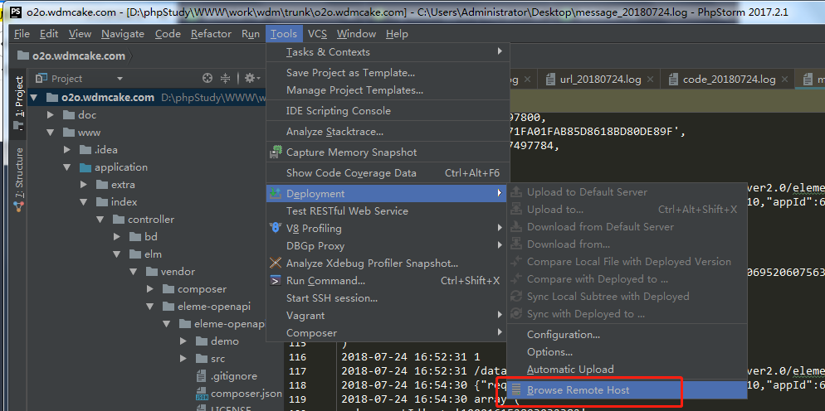825x411 pixels.
Task: Click the Run Command terminal icon
Action: tap(276, 281)
